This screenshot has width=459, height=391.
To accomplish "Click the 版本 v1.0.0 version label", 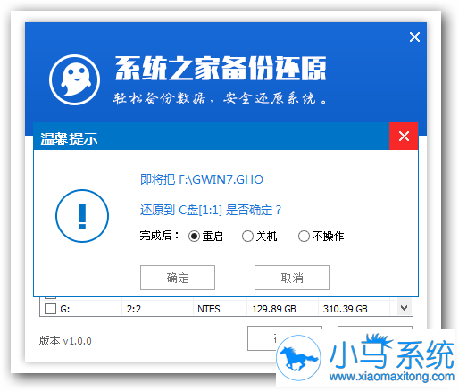I will [65, 341].
